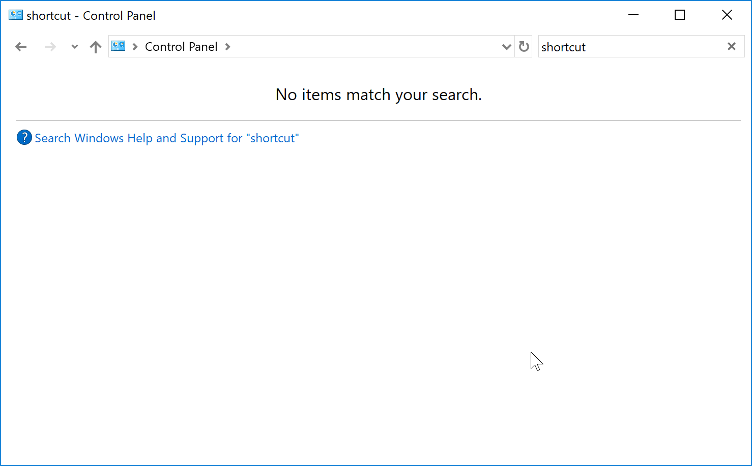
Task: Open Search Windows Help and Support for shortcut
Action: 166,137
